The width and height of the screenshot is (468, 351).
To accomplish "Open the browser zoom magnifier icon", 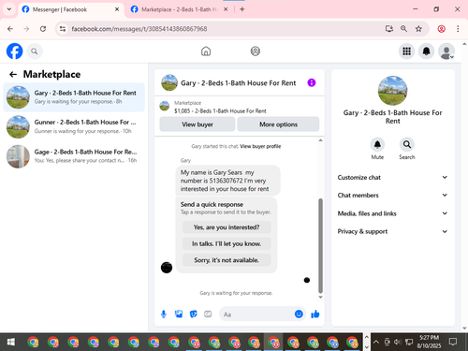I will pyautogui.click(x=403, y=29).
